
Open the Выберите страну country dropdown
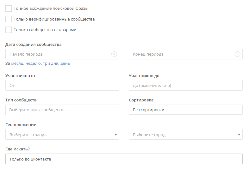62,135
